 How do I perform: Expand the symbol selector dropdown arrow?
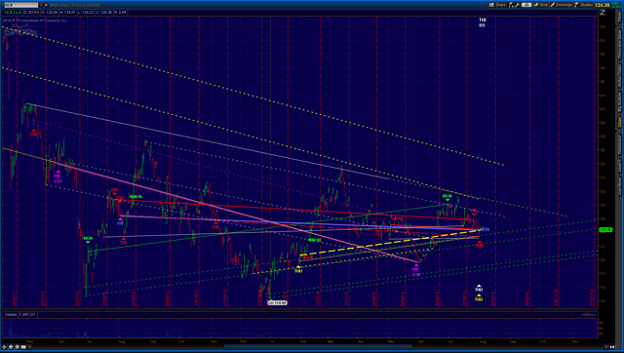tap(41, 5)
